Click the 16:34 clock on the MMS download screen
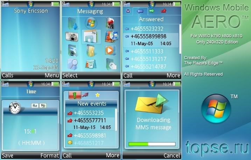Image resolution: width=251 pixels, height=160 pixels. pos(167,84)
